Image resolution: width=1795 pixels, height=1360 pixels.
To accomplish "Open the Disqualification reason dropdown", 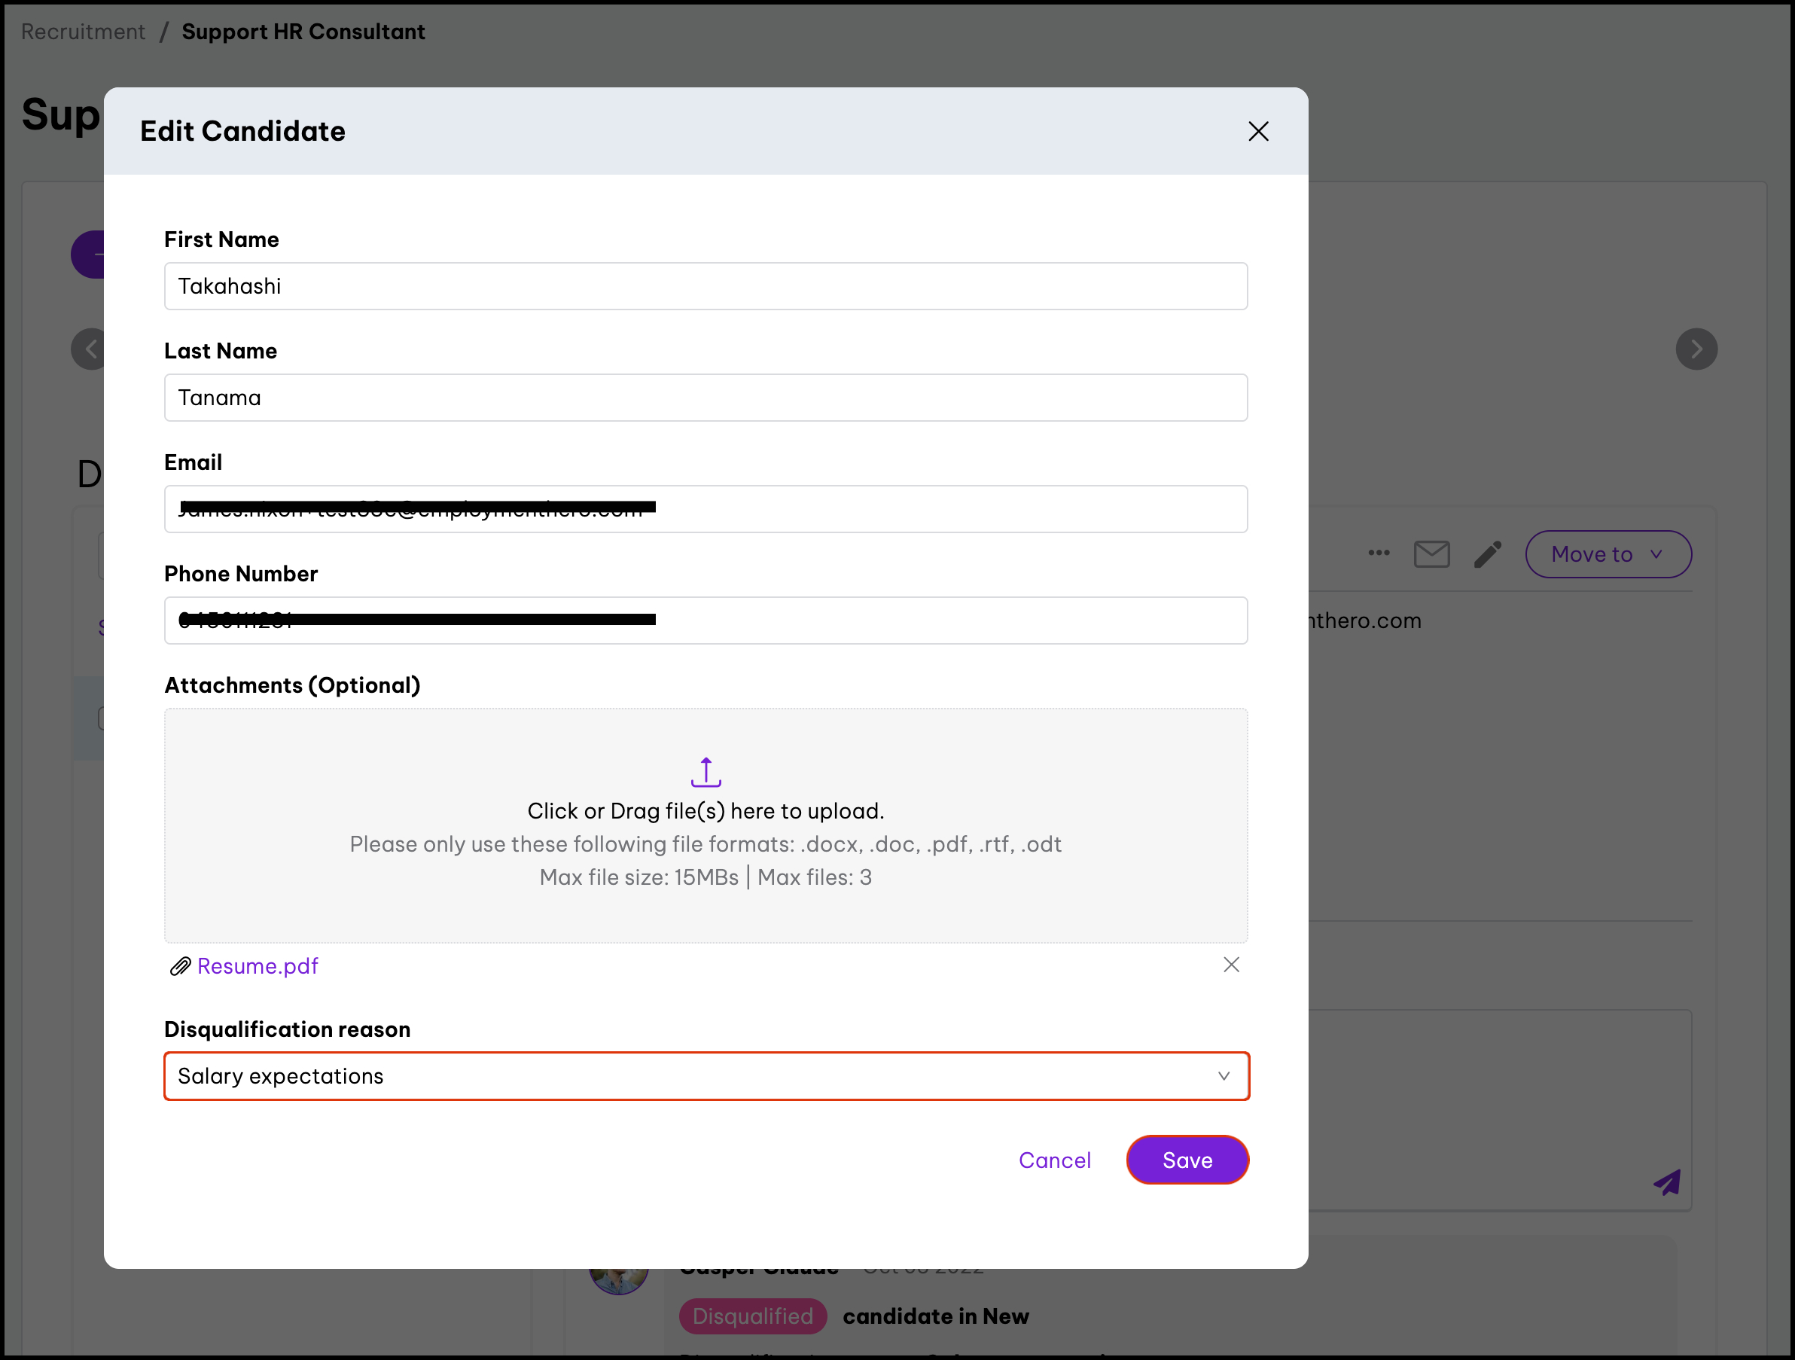I will 706,1076.
